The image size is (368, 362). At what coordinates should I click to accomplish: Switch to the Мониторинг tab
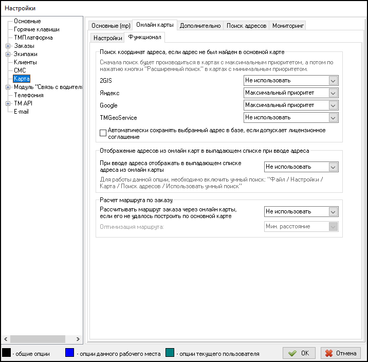[x=288, y=26]
